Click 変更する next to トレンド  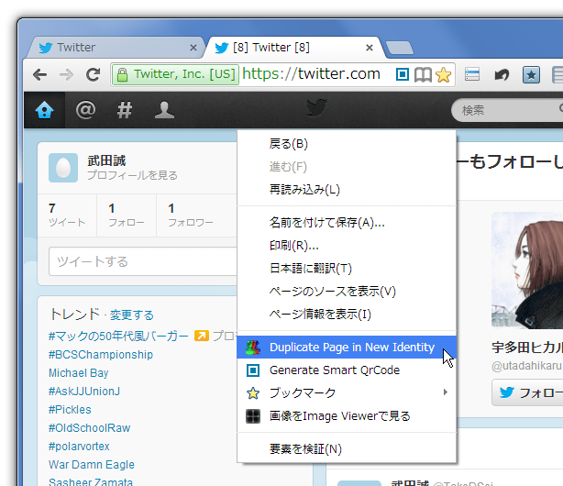tap(132, 315)
